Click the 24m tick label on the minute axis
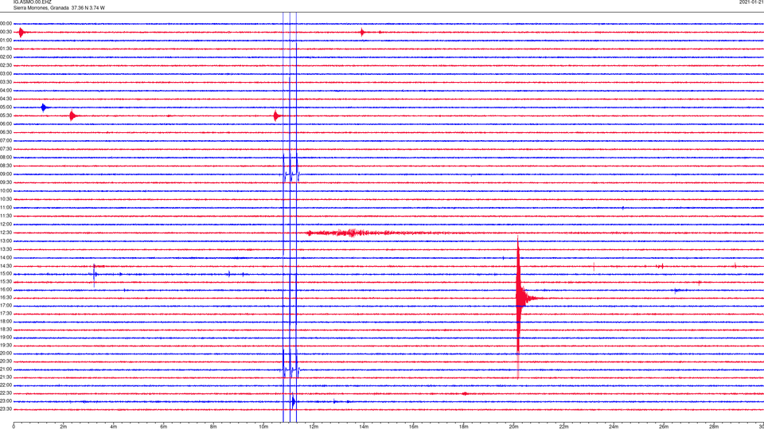This screenshot has width=764, height=430. (614, 427)
